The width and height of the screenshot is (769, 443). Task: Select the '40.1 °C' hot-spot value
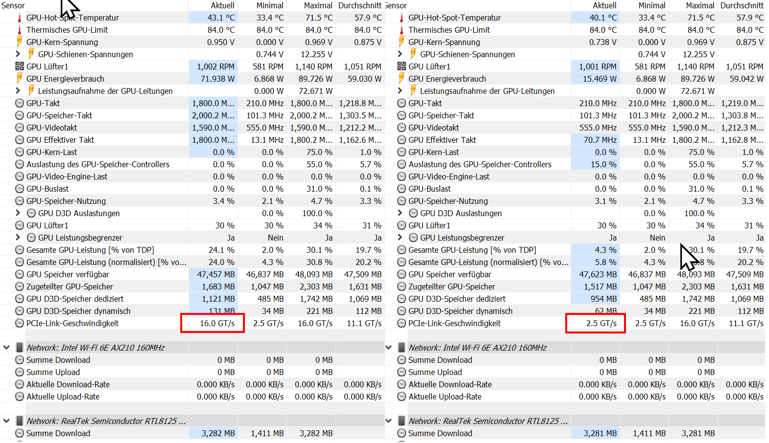coord(603,18)
